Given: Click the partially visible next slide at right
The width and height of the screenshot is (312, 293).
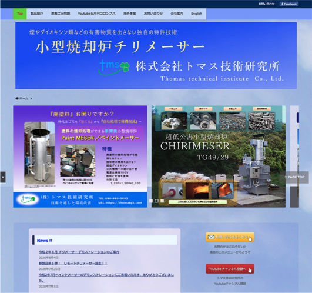Looking at the screenshot, I should [294, 157].
